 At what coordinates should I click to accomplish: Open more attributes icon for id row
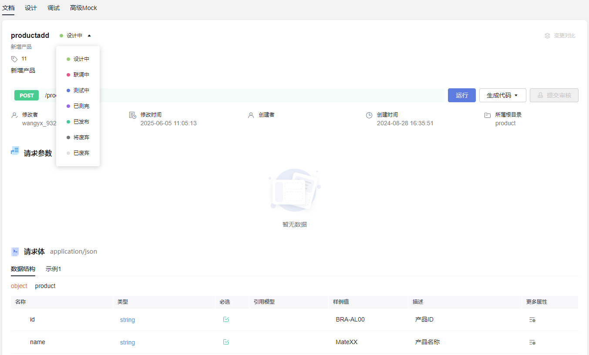(x=532, y=320)
